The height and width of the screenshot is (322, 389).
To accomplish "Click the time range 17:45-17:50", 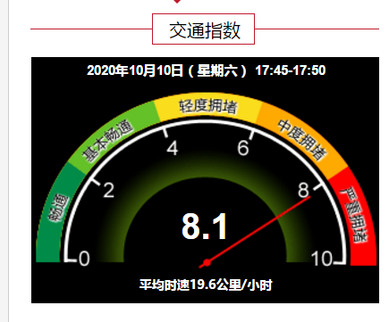I will click(291, 70).
